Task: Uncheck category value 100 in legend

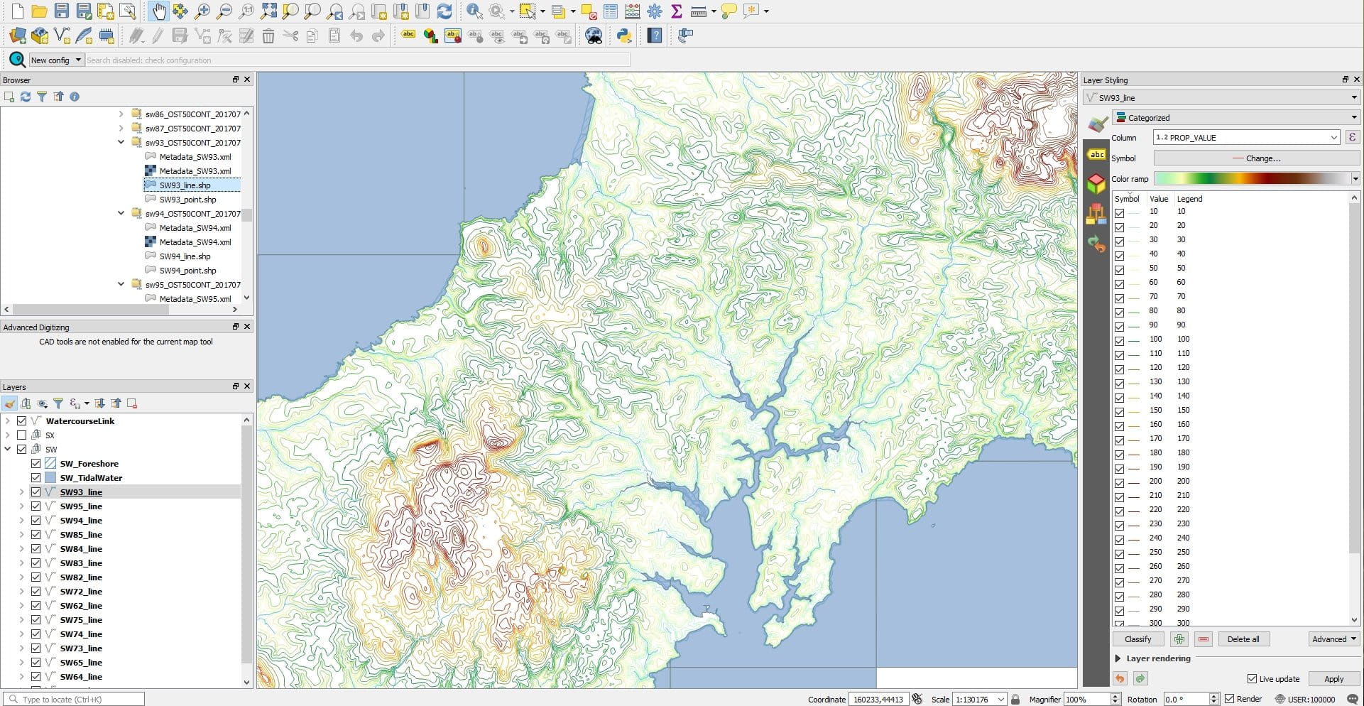Action: [x=1120, y=341]
